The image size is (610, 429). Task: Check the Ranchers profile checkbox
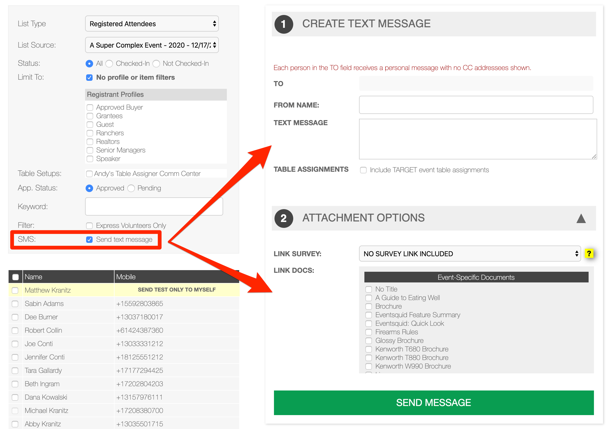tap(90, 133)
